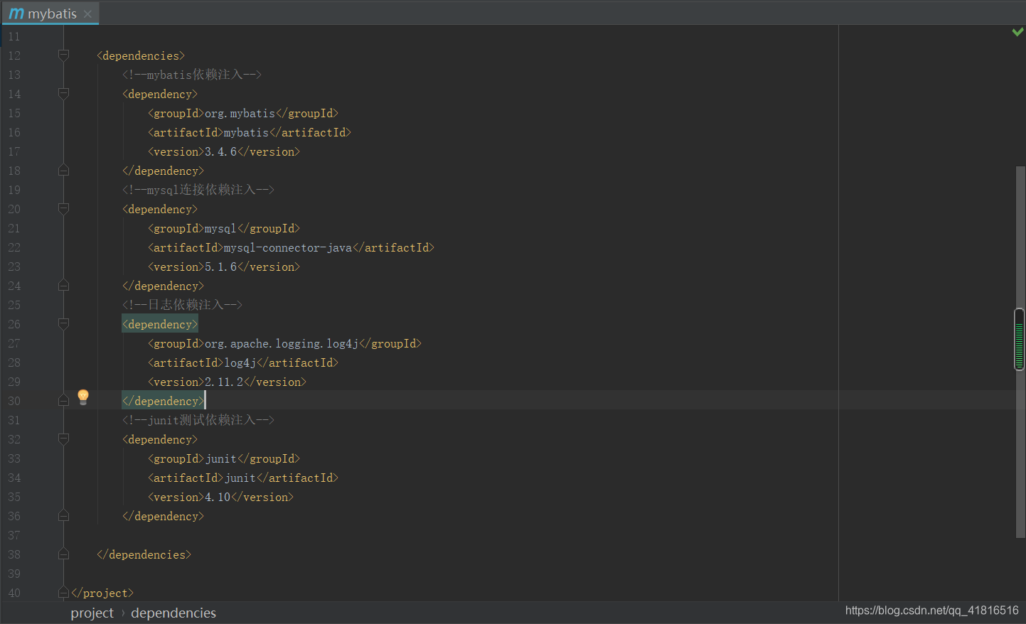Click the comment '<!--日志依赖注入-->'
This screenshot has height=624, width=1026.
coord(182,305)
